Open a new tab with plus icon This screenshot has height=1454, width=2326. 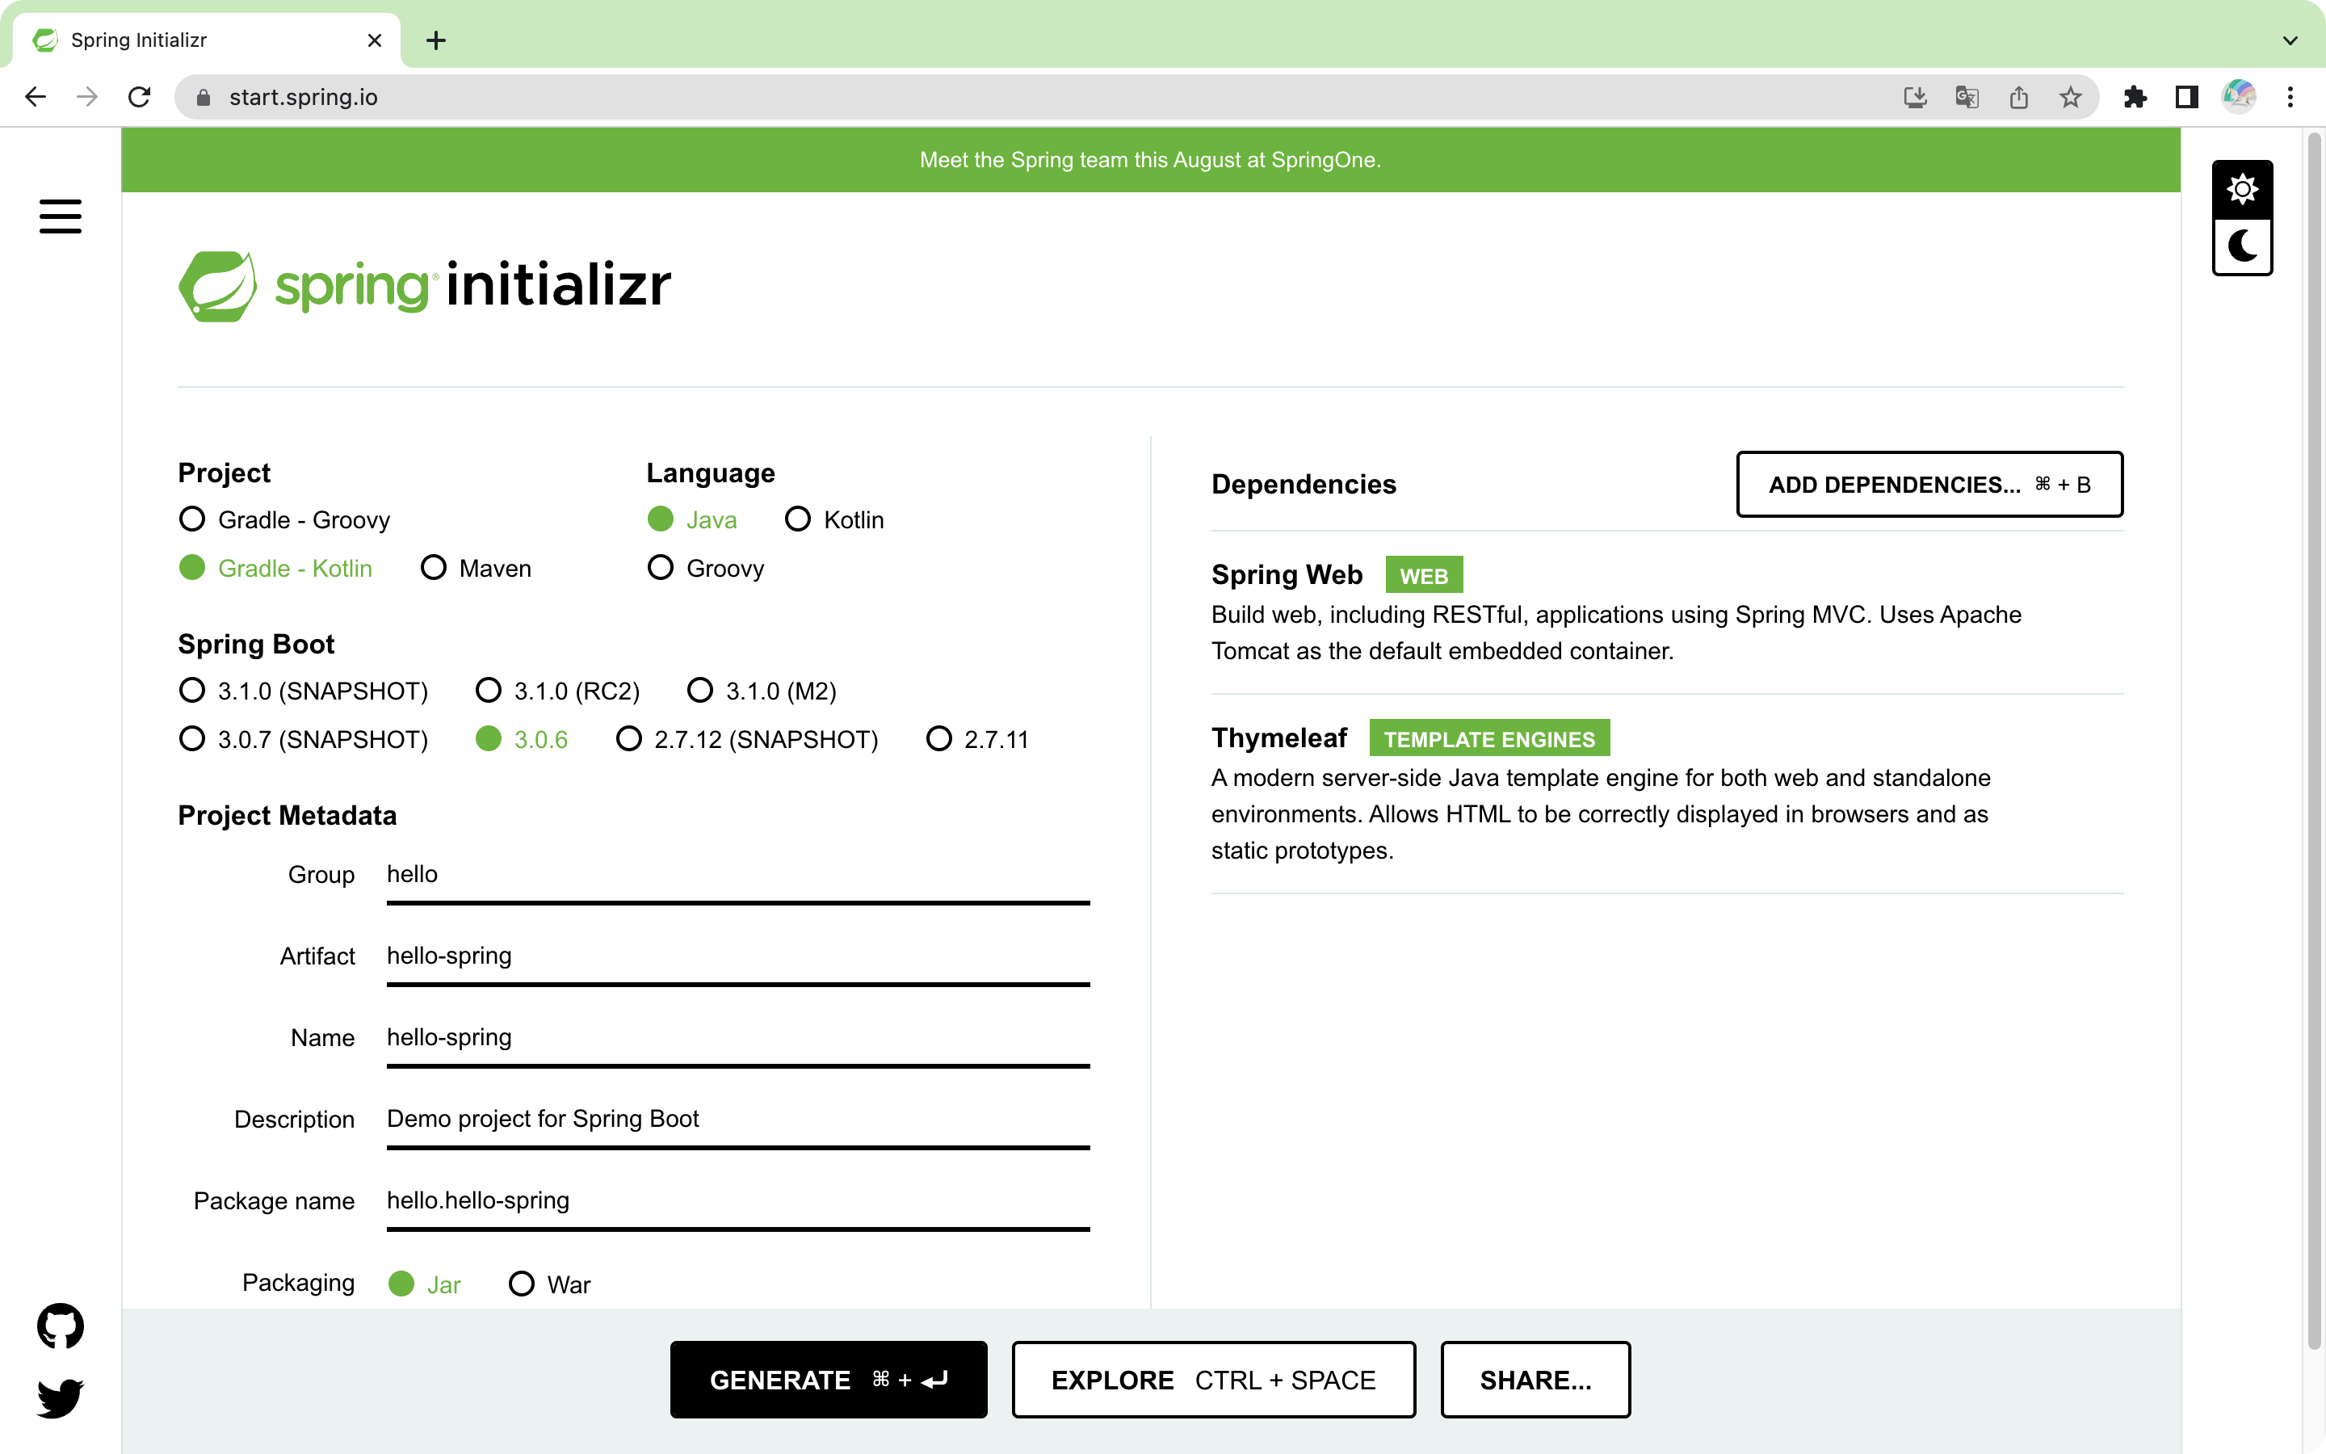coord(435,40)
